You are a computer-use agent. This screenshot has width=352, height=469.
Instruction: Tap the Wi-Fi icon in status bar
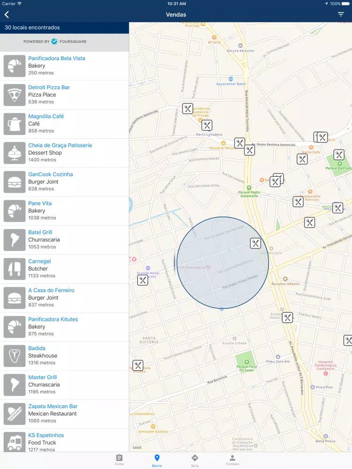point(19,4)
